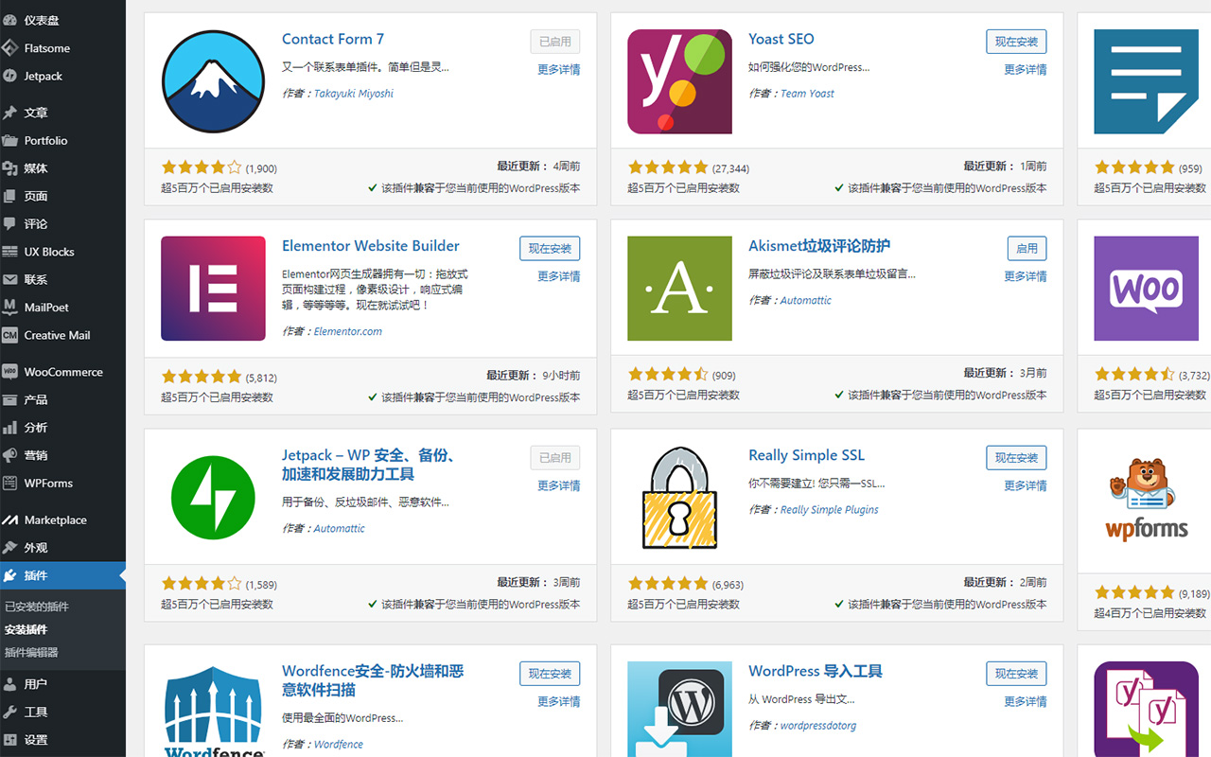The height and width of the screenshot is (757, 1211).
Task: Click the user icon beside 用户
Action: point(9,684)
